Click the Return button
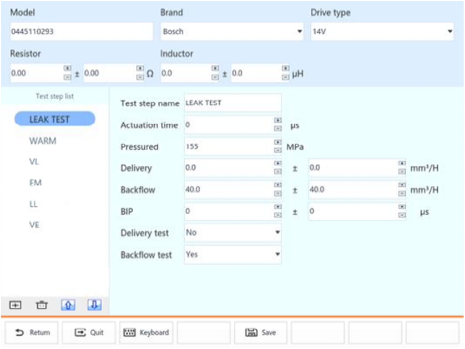This screenshot has height=349, width=465. 32,332
